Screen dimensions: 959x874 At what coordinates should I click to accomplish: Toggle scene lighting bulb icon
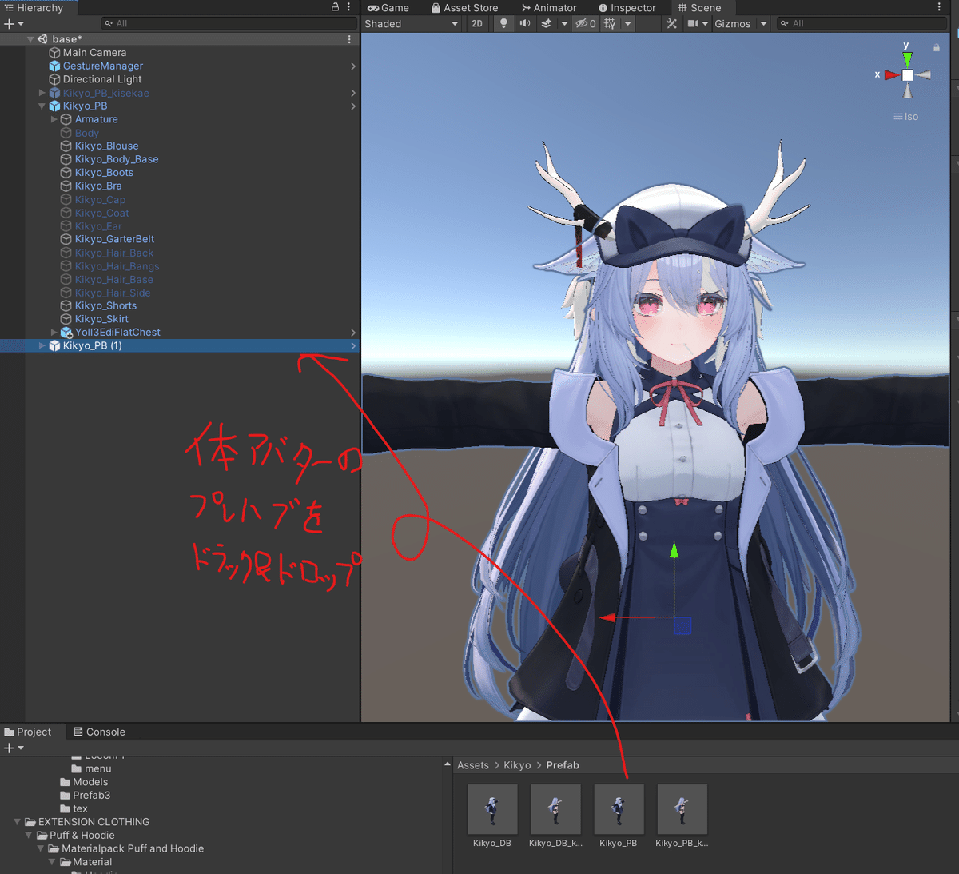(503, 23)
